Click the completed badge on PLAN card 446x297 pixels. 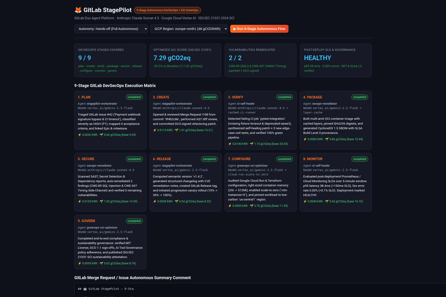pyautogui.click(x=134, y=97)
